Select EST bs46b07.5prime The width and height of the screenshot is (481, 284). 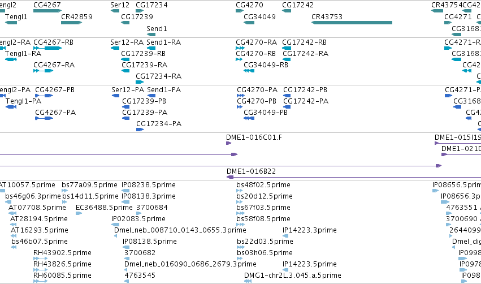tap(40, 242)
